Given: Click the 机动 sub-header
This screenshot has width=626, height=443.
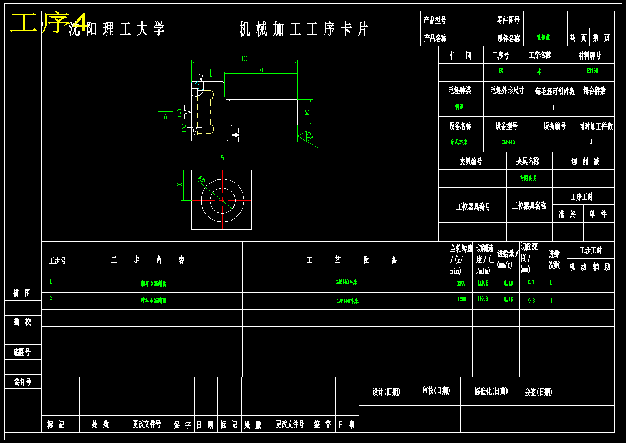Looking at the screenshot, I should [578, 267].
